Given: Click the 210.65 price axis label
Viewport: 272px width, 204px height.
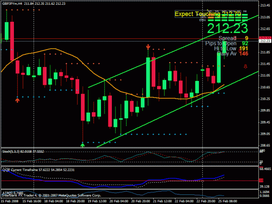Looking at the screenshot, I should (265, 87).
